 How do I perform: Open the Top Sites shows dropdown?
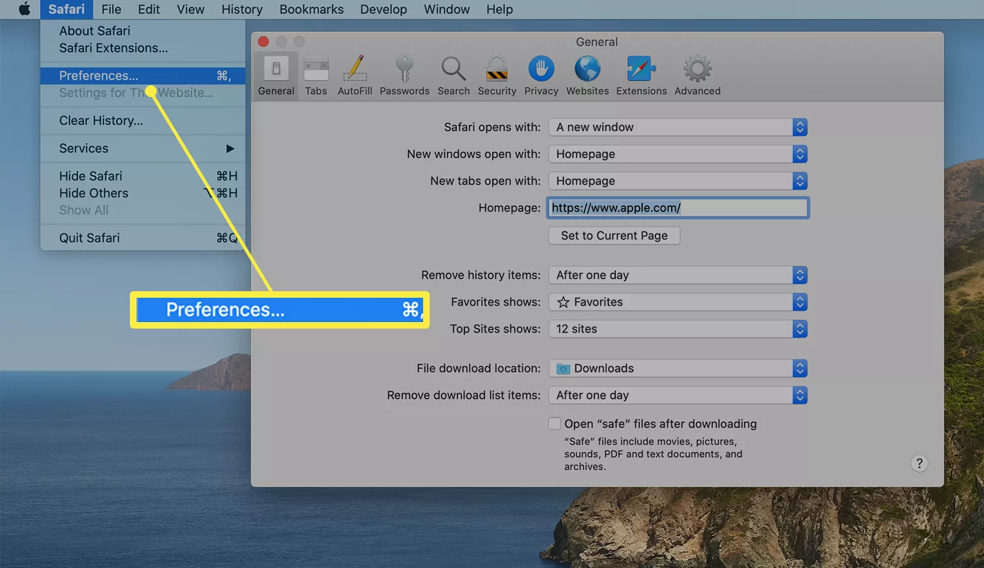[x=678, y=329]
